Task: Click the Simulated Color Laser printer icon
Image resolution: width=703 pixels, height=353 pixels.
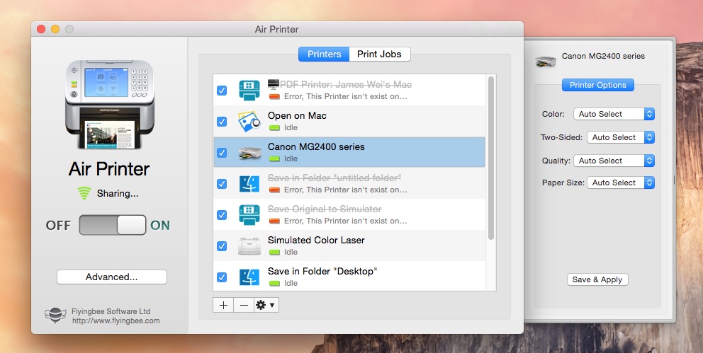Action: 249,246
